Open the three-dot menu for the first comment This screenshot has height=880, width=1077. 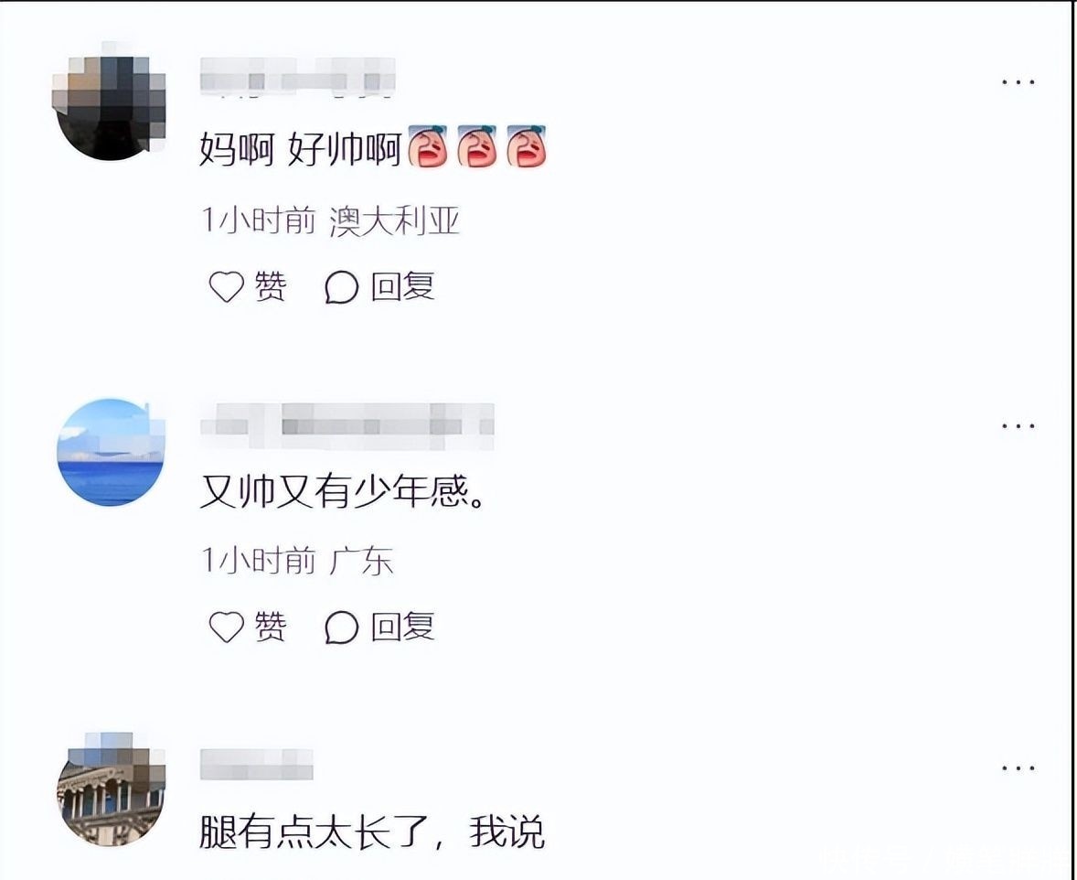[1018, 81]
